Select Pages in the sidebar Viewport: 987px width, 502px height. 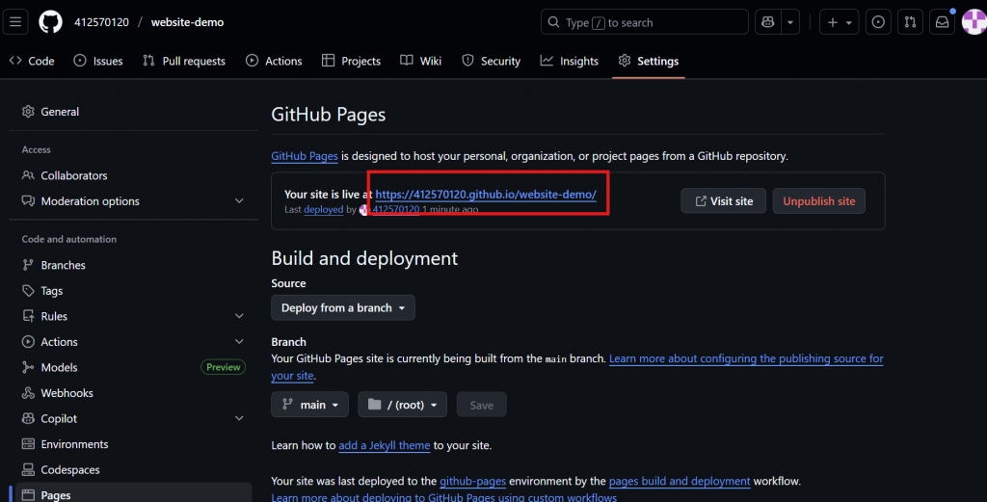click(x=131, y=494)
